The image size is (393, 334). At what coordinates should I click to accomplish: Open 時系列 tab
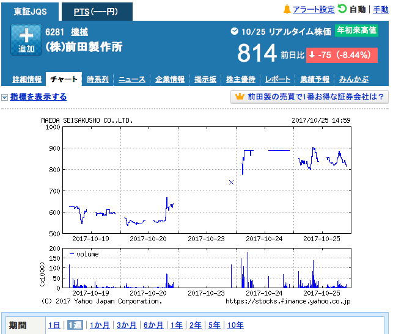pyautogui.click(x=98, y=79)
